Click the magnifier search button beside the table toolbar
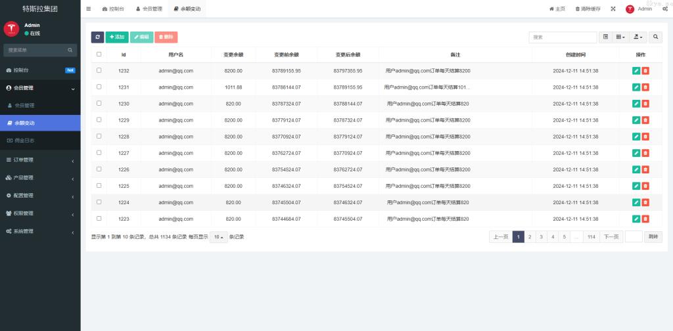The height and width of the screenshot is (331, 673). tap(655, 37)
